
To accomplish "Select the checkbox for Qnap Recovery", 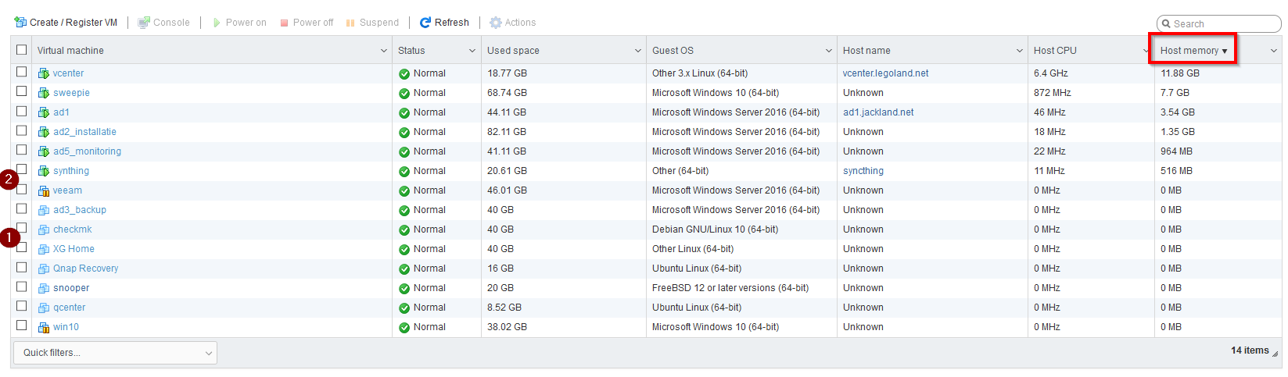I will [x=22, y=267].
